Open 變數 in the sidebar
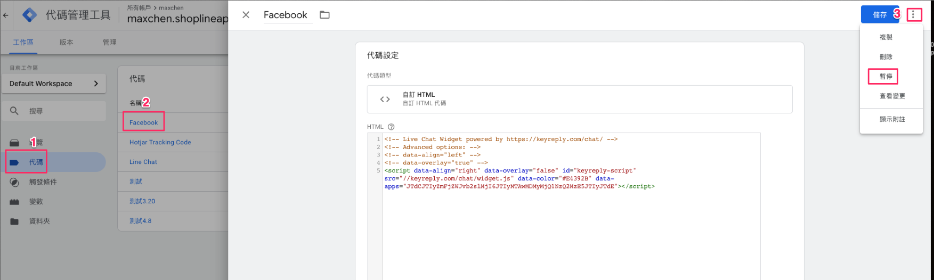The image size is (934, 280). 36,202
